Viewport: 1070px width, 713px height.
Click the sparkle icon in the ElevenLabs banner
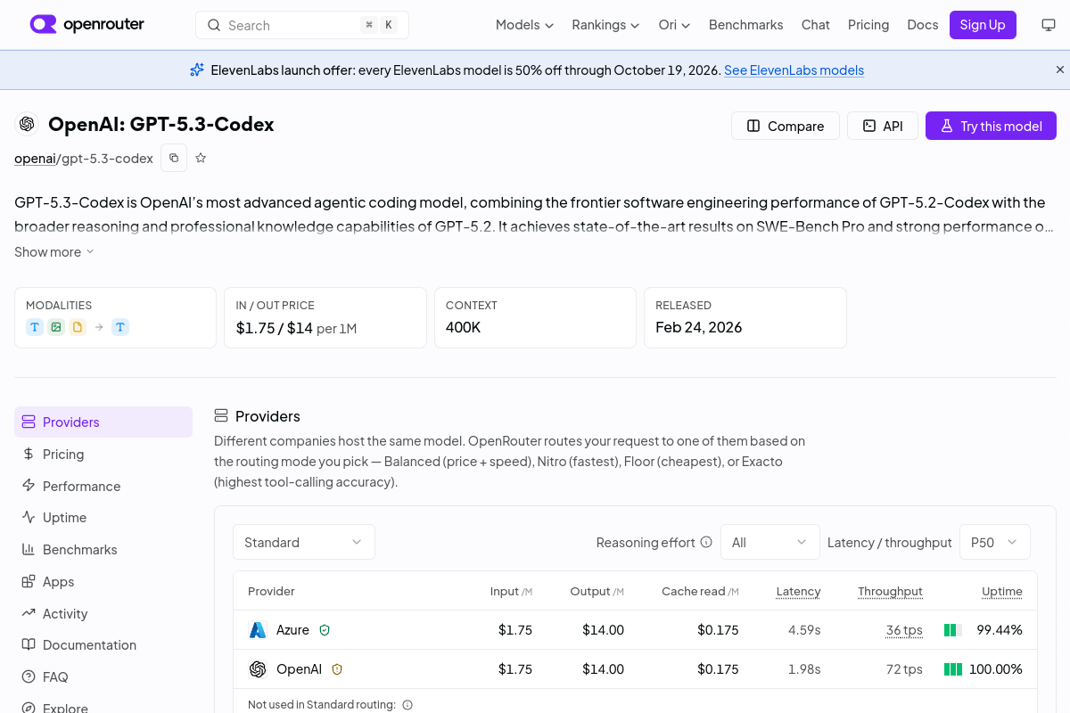[x=197, y=70]
